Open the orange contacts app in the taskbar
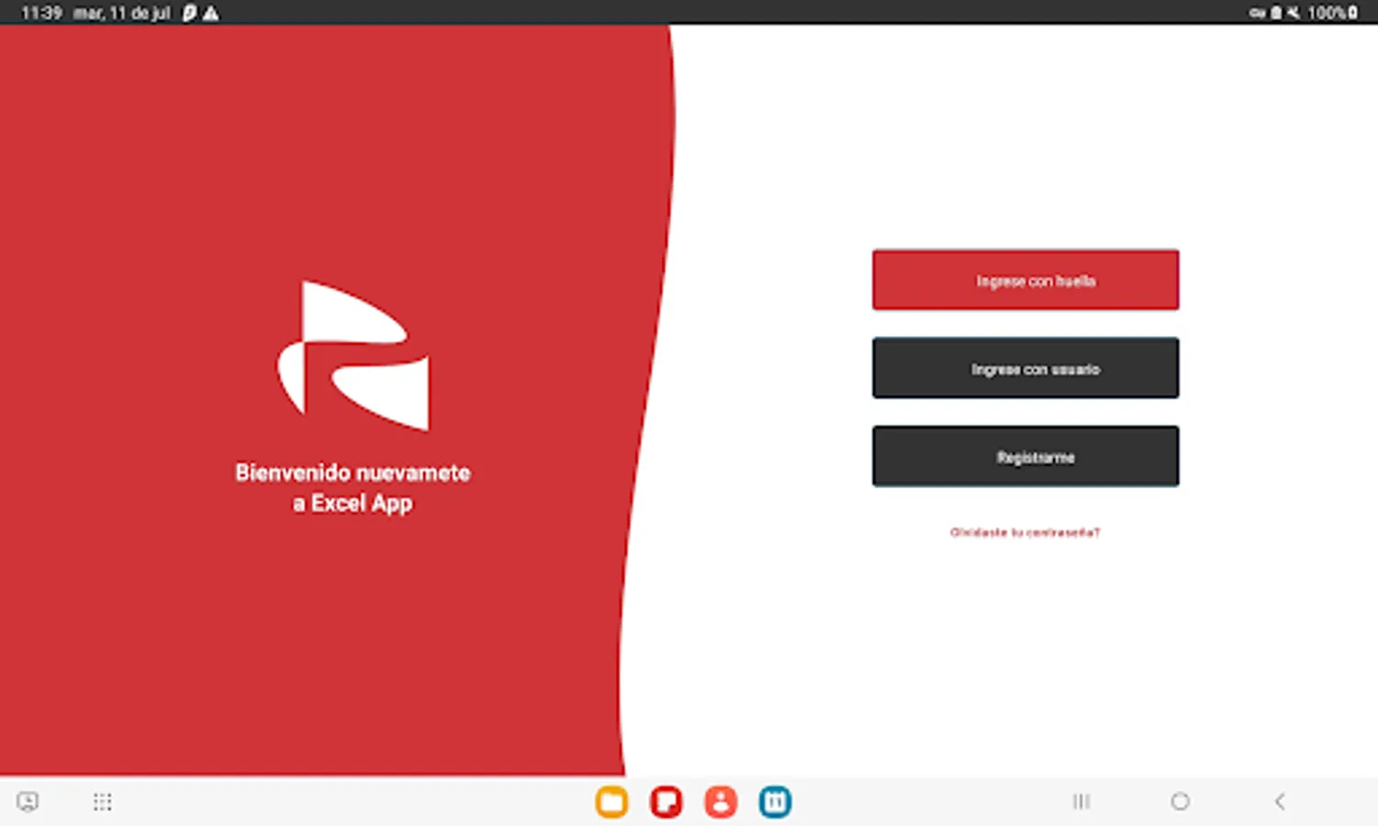 coord(721,802)
